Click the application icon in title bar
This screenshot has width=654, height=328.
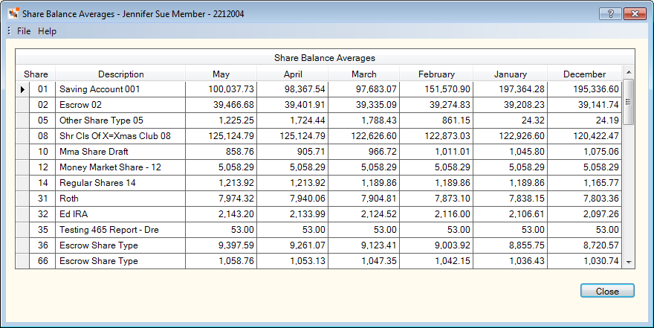(13, 14)
